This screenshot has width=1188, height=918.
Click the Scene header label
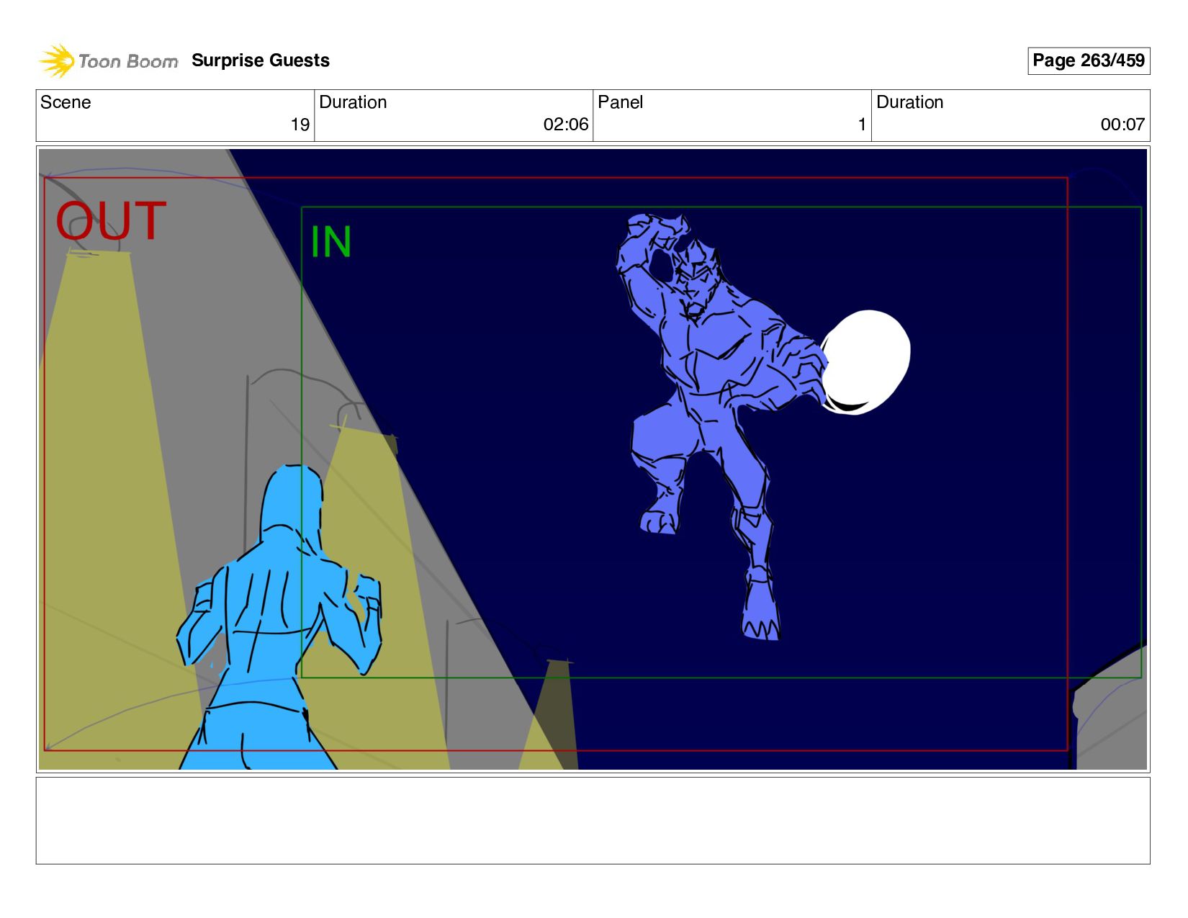point(66,102)
